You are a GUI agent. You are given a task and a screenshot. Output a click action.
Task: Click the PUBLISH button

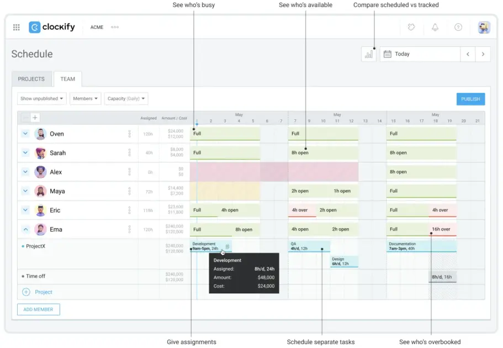pyautogui.click(x=470, y=99)
